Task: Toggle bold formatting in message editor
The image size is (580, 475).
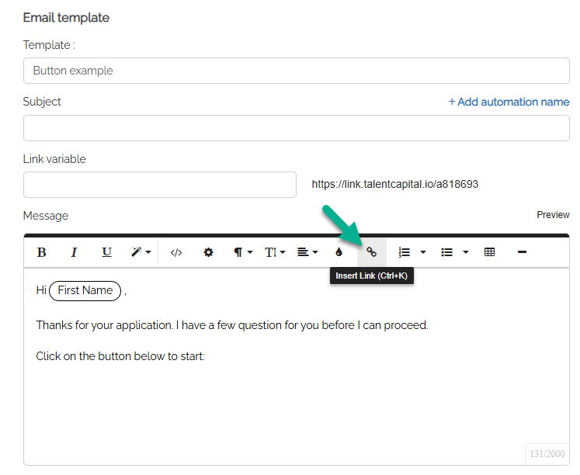Action: tap(41, 252)
